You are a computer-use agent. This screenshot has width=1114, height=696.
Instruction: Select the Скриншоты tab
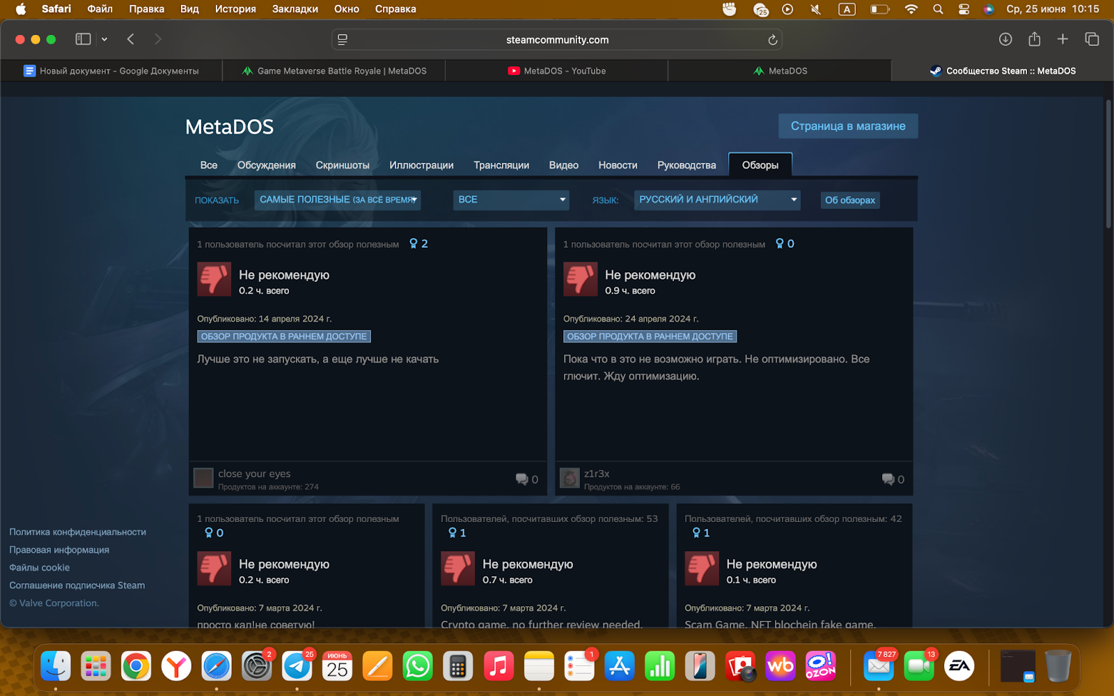click(343, 165)
